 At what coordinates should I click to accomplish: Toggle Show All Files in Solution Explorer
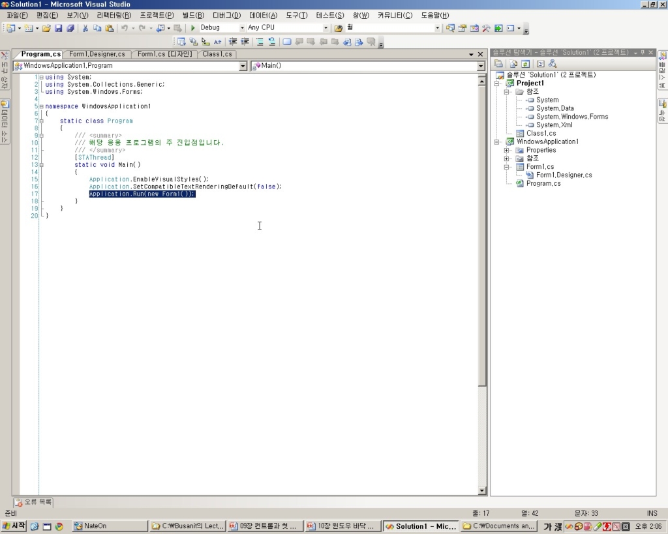(513, 64)
